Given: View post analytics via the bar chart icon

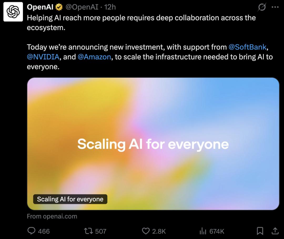Looking at the screenshot, I should [x=203, y=231].
